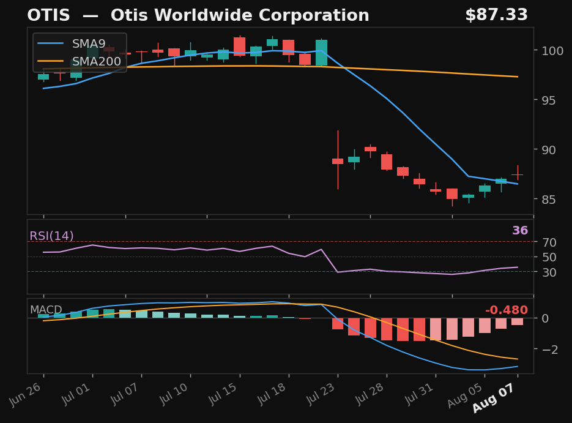This screenshot has height=423, width=572.
Task: Click the 100 price axis label
Action: click(x=552, y=51)
